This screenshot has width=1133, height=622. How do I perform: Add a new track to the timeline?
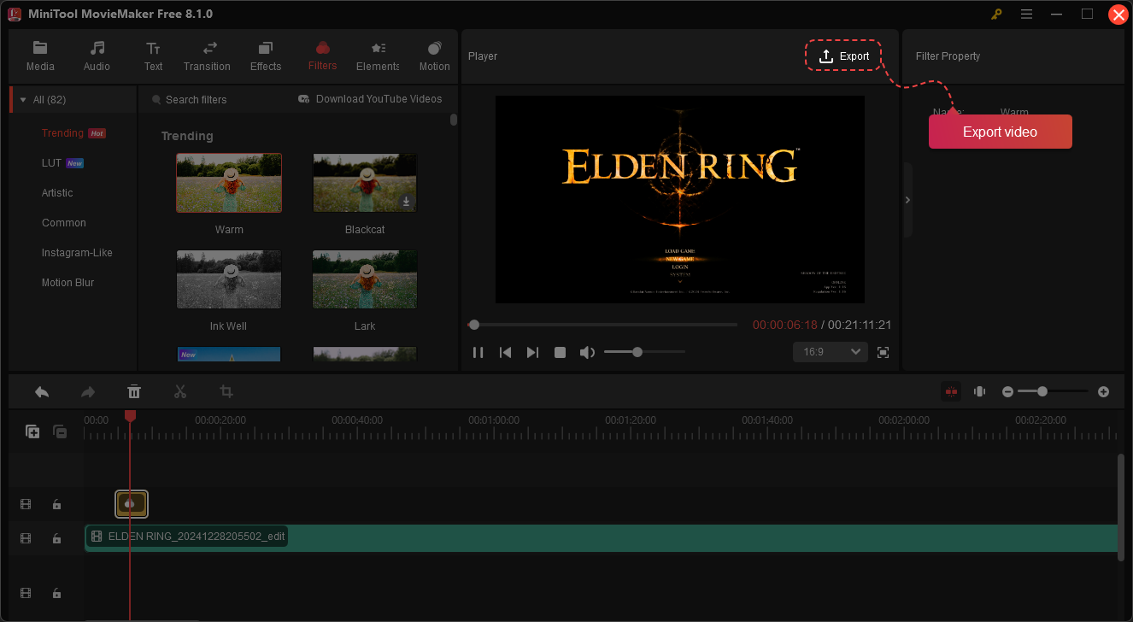32,431
